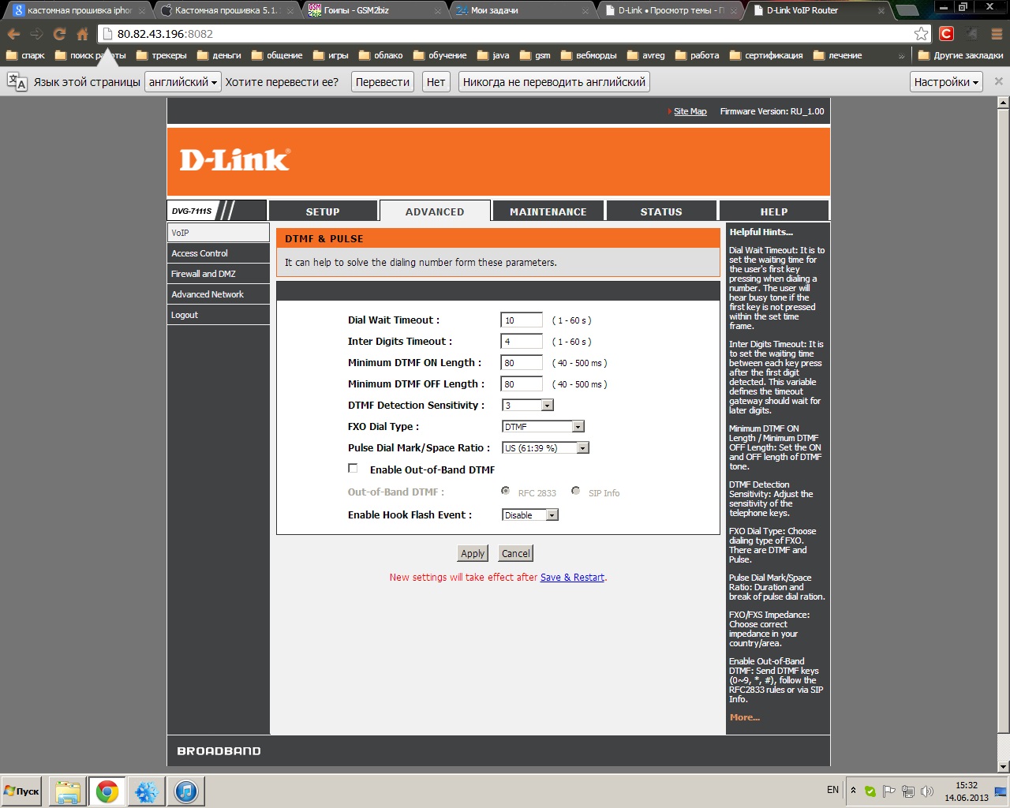Click the Inter Digits Timeout input field
This screenshot has width=1010, height=808.
522,342
